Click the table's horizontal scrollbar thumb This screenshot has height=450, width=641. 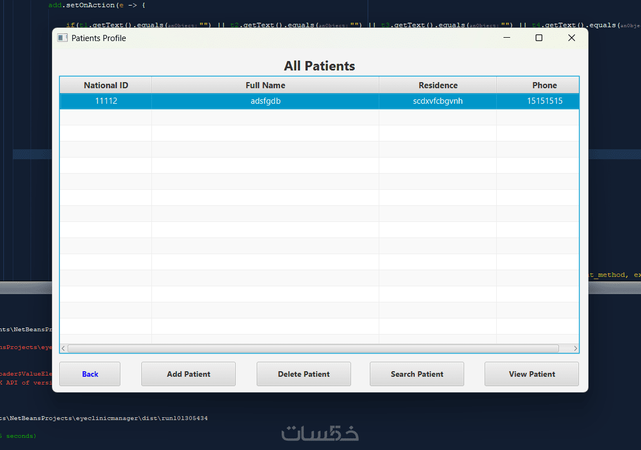tap(313, 348)
